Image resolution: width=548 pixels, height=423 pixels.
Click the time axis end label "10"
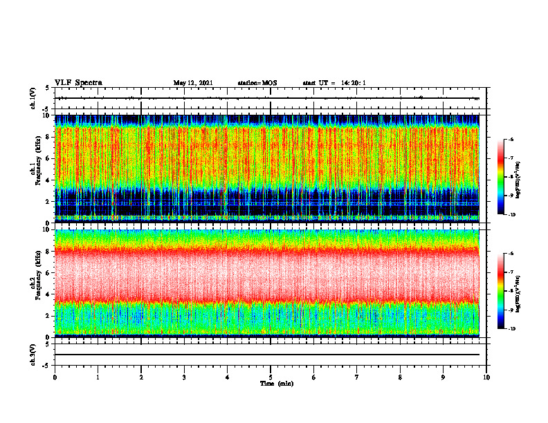tap(486, 377)
